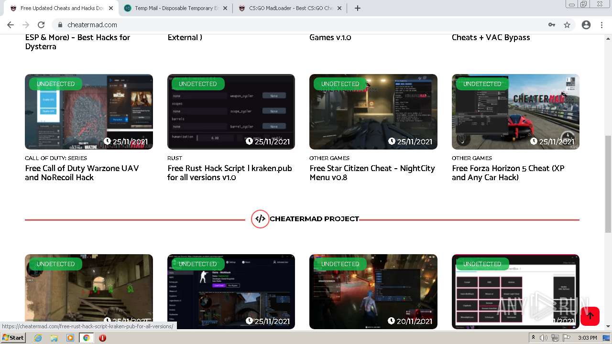Click the UNDETECTED badge on Star Citizen card
Screen dimensions: 612x344
point(340,84)
